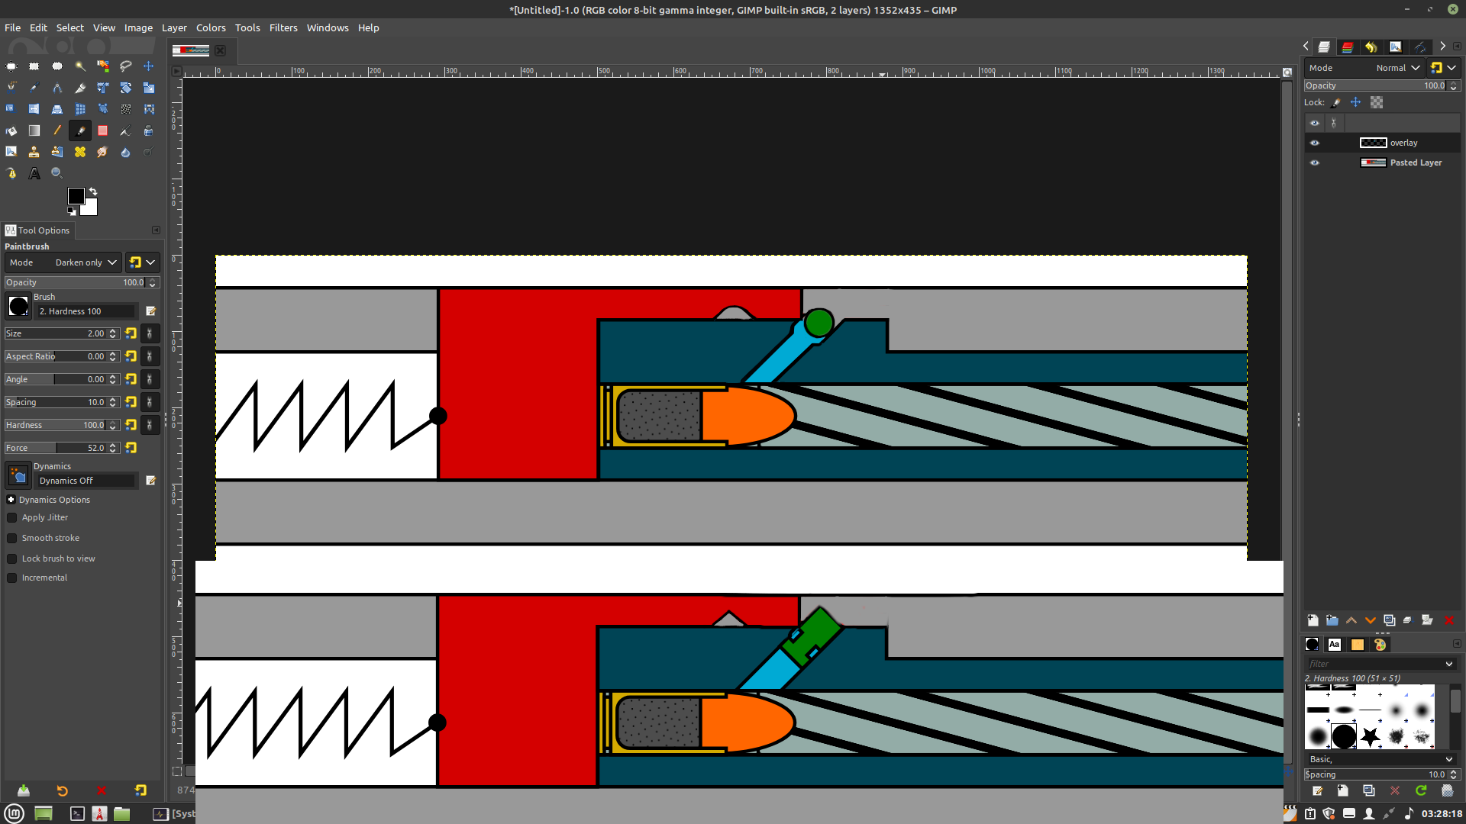Click foreground color black swatch

click(x=76, y=196)
